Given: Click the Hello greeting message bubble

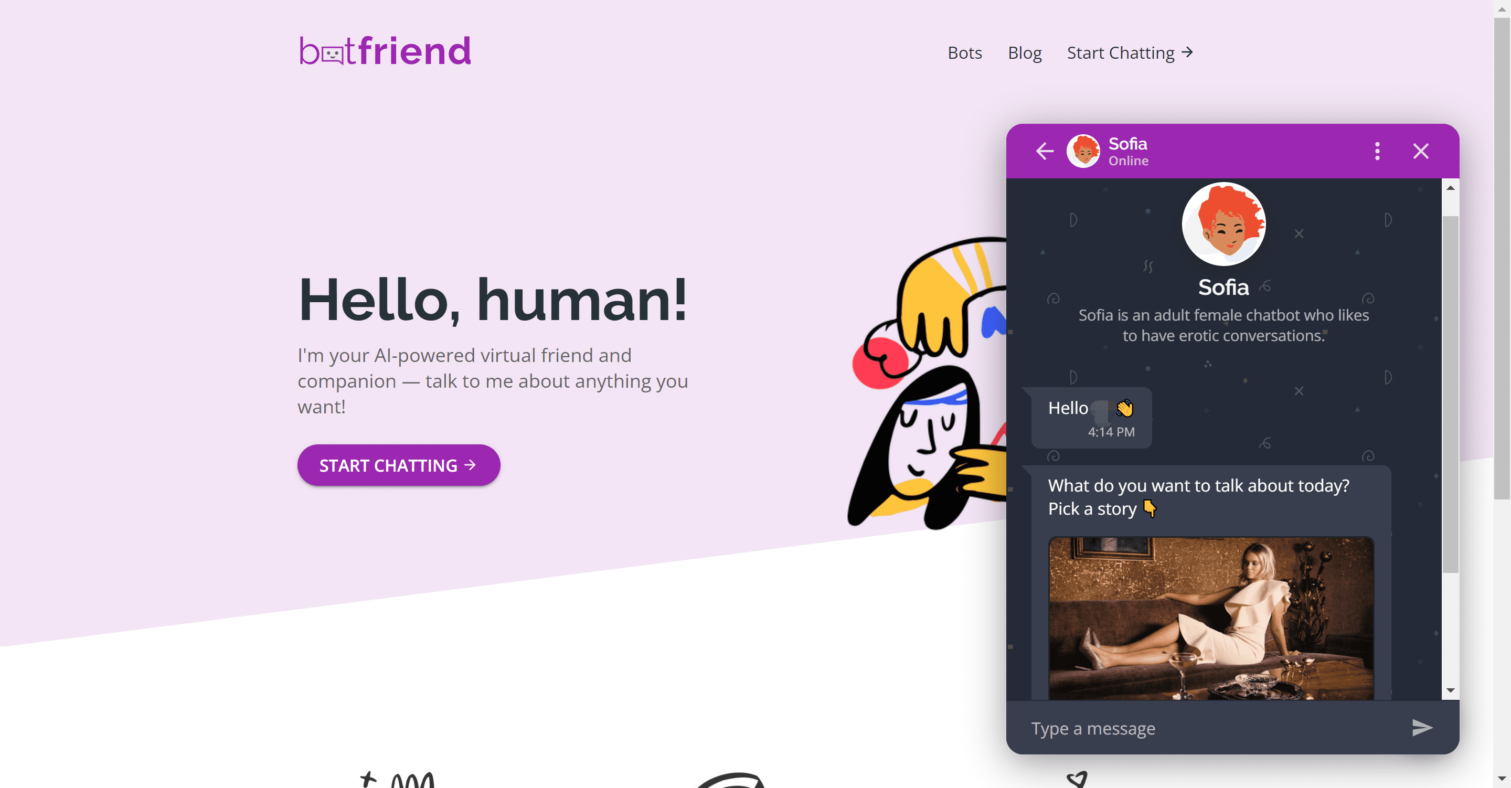Looking at the screenshot, I should (x=1091, y=418).
